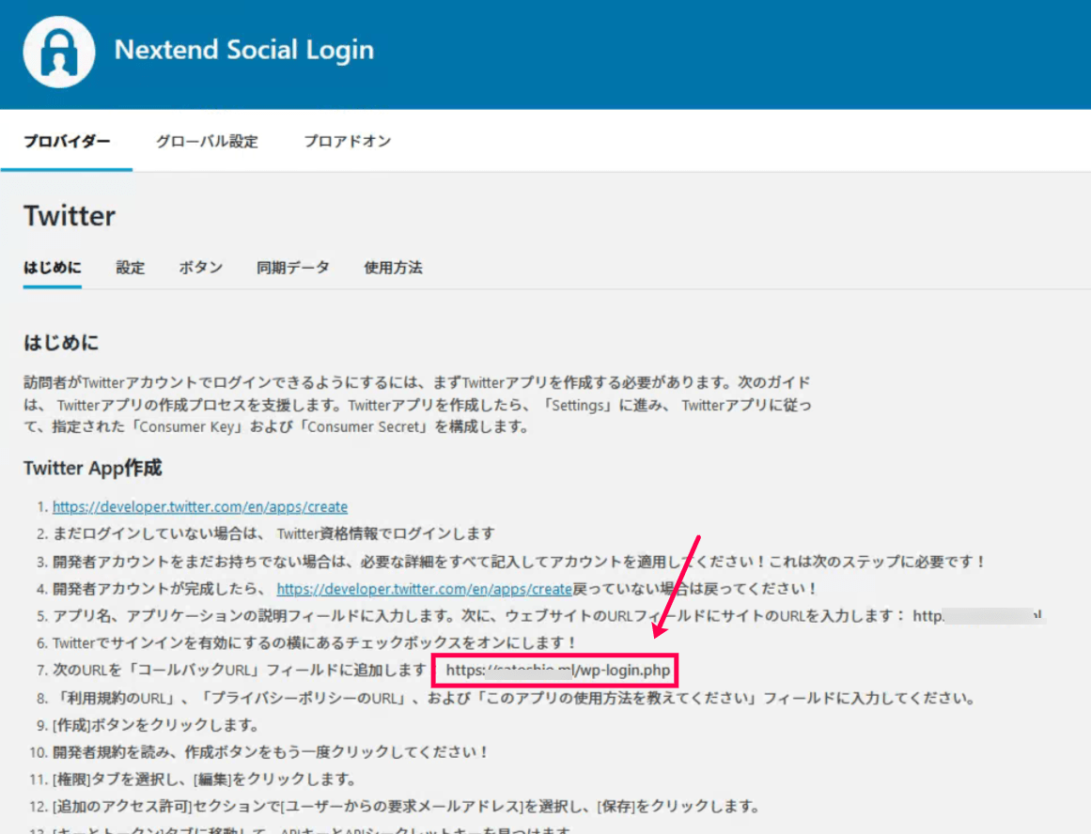Click the highlighted wp-login.php callback URL
1091x834 pixels.
pos(557,672)
